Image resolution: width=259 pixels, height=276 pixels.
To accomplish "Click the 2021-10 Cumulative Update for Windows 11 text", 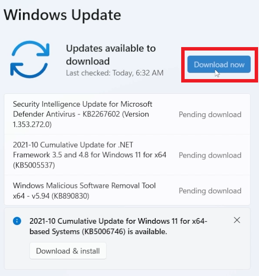I will 118,221.
